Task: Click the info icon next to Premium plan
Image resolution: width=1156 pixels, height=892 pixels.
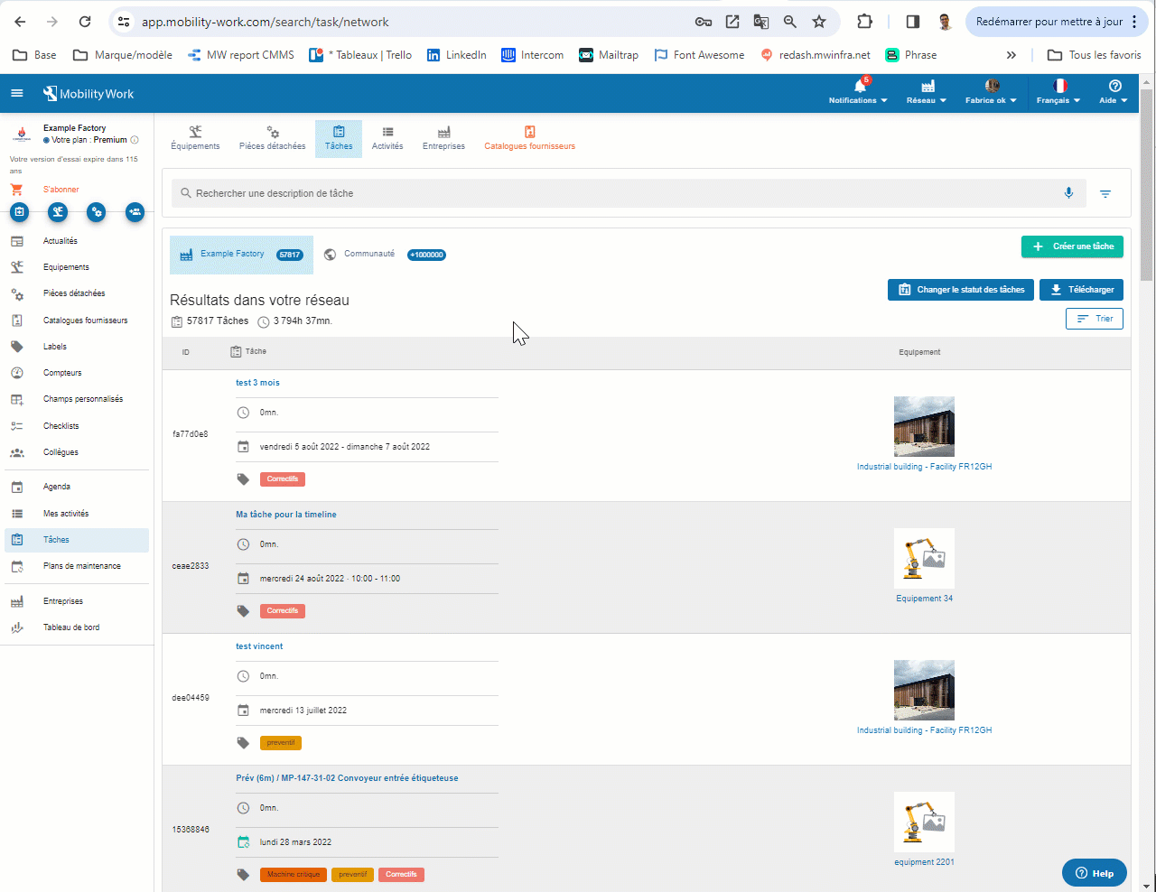Action: click(x=135, y=140)
